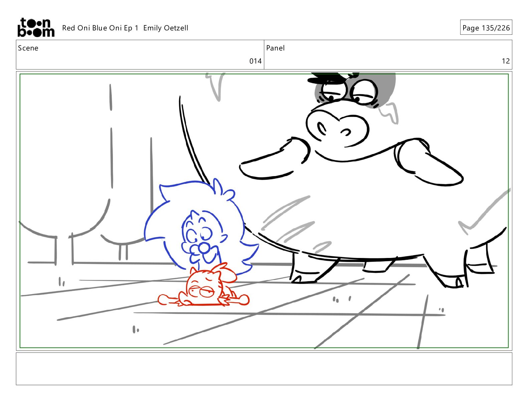The height and width of the screenshot is (409, 529).
Task: Click the 'Scene' label
Action: pos(28,48)
